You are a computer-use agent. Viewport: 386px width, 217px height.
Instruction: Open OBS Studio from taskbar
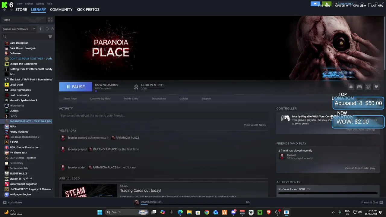click(x=278, y=212)
